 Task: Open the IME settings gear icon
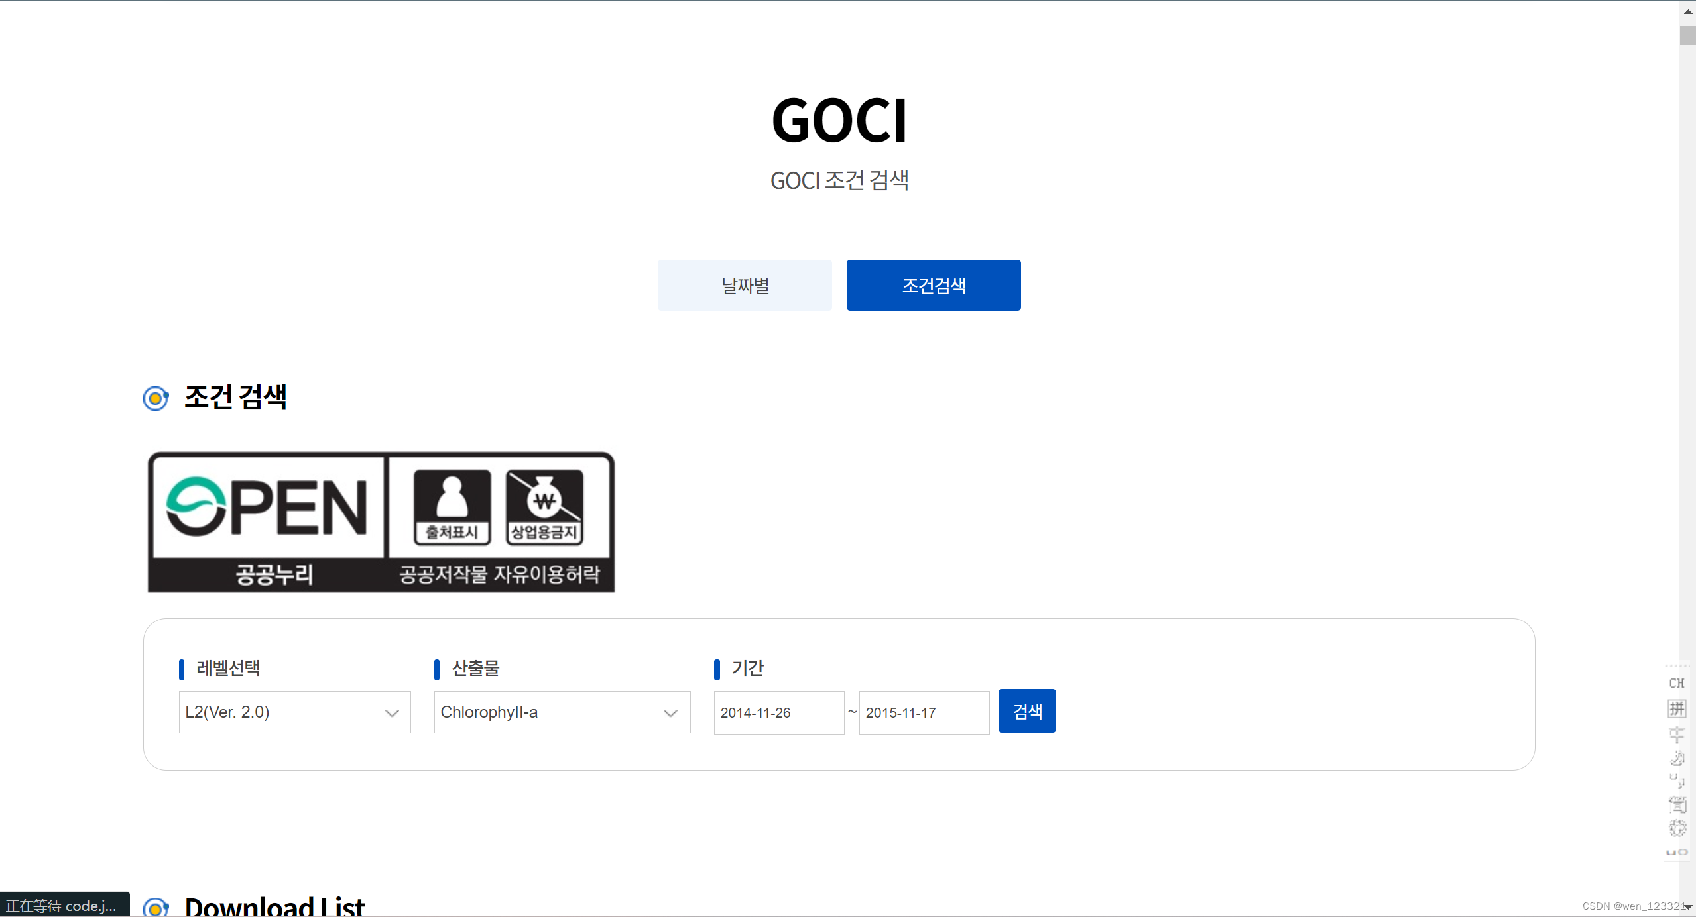pos(1677,828)
